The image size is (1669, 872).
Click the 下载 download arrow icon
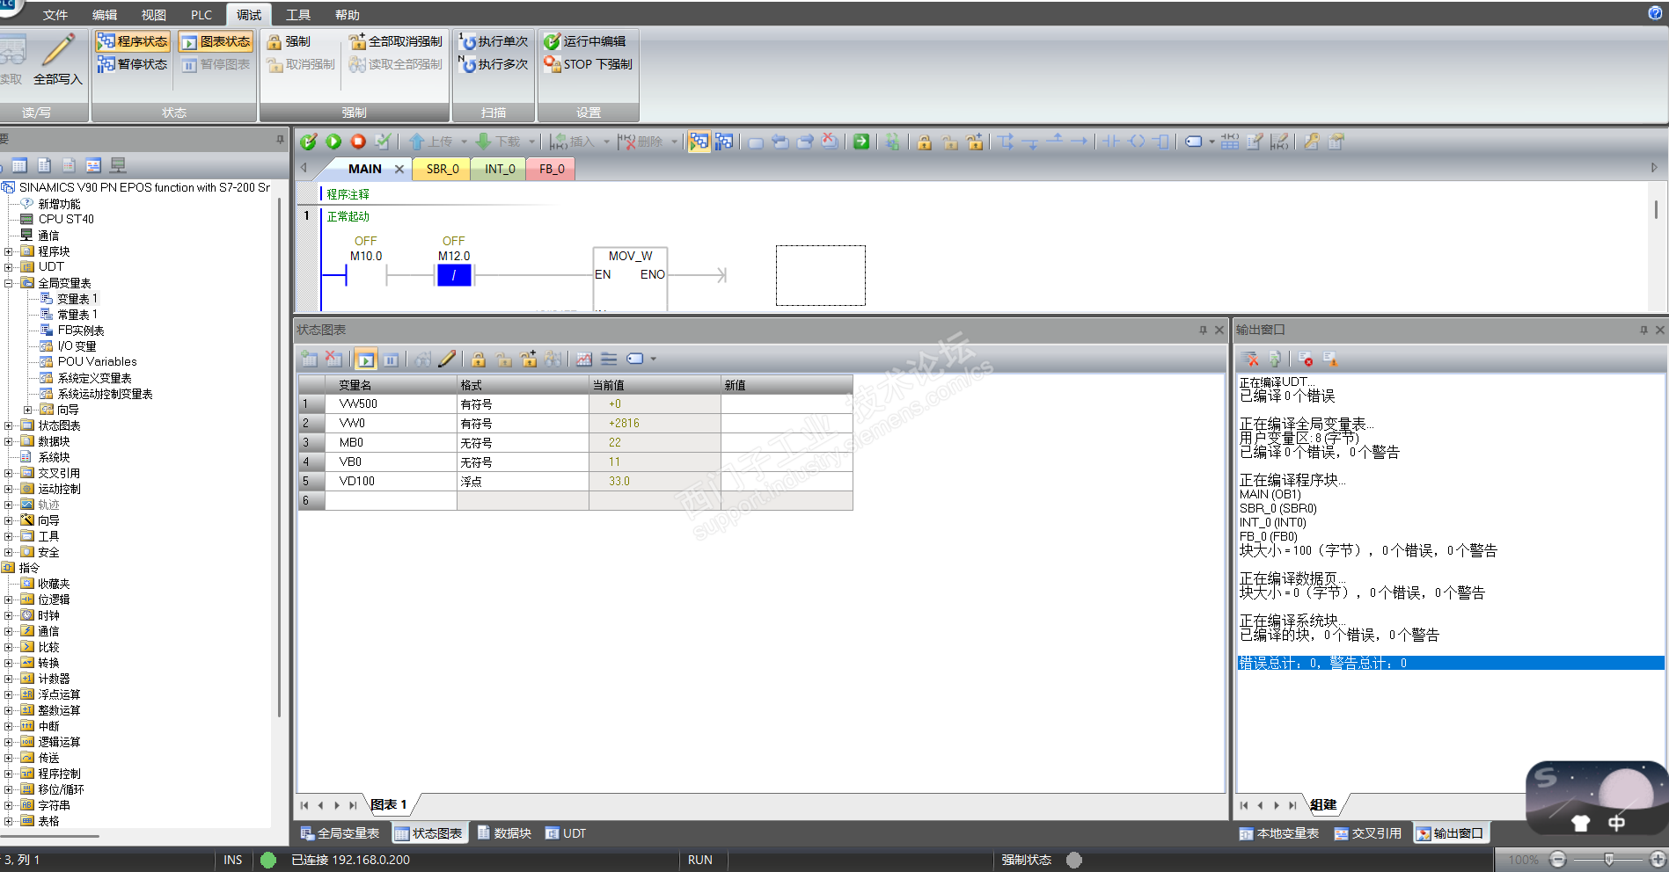click(483, 142)
